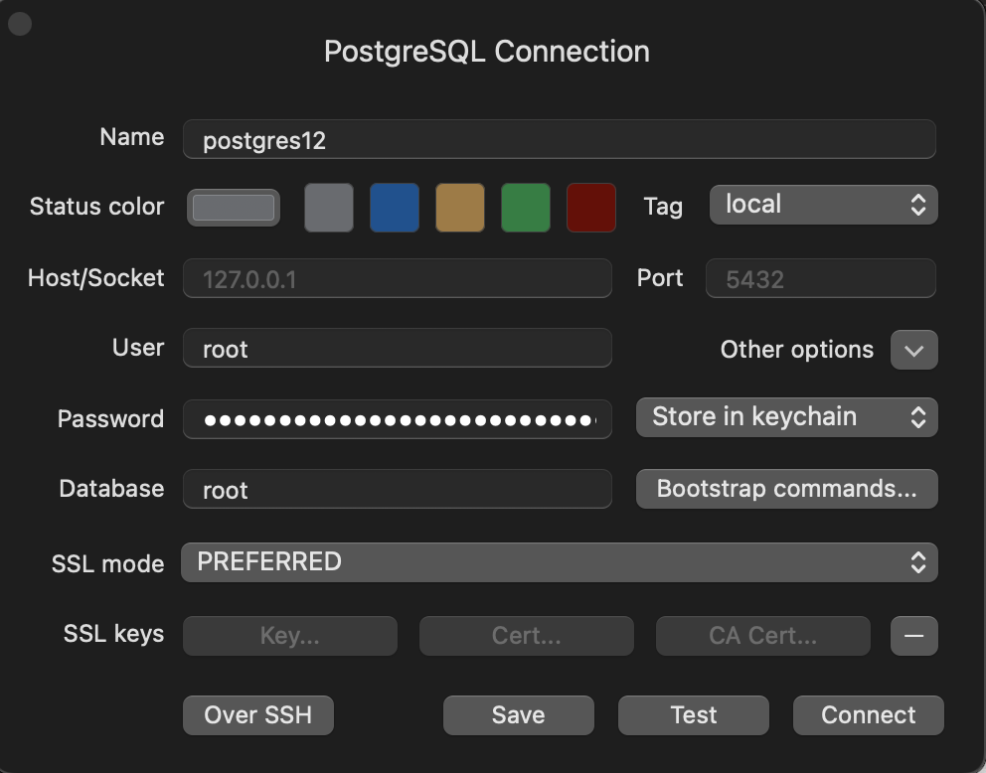Pick the blue status color swatch
Viewport: 986px width, 773px height.
point(395,208)
